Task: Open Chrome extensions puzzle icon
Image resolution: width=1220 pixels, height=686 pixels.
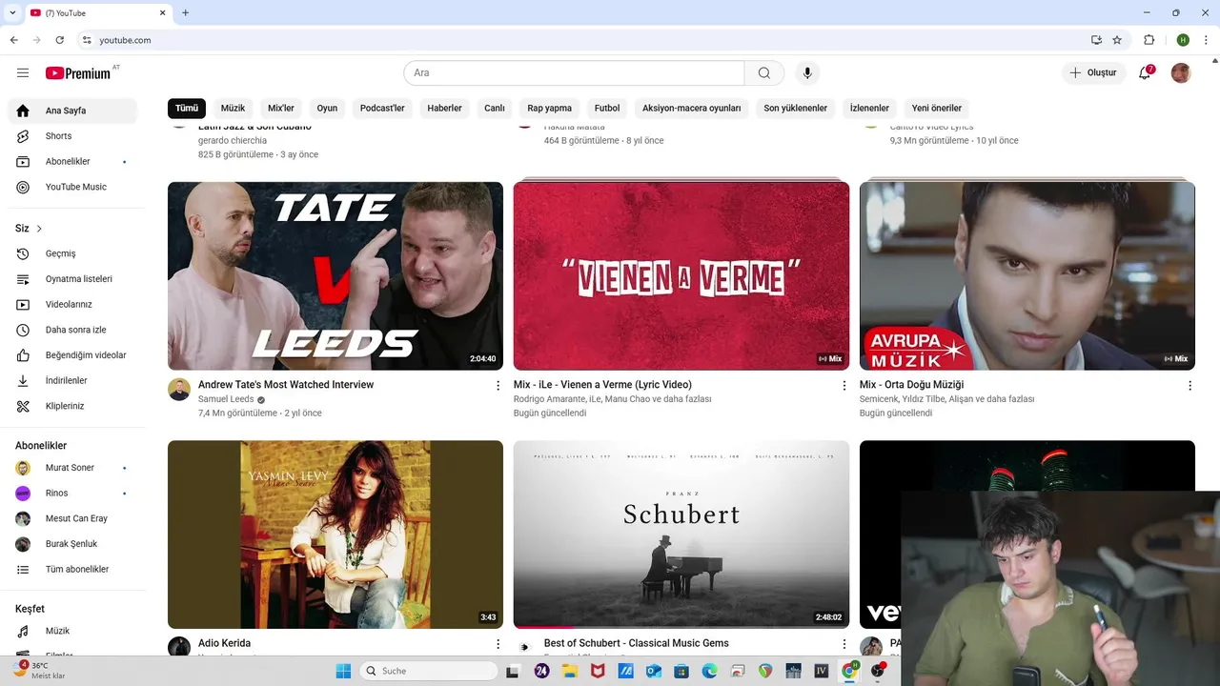Action: click(x=1149, y=40)
